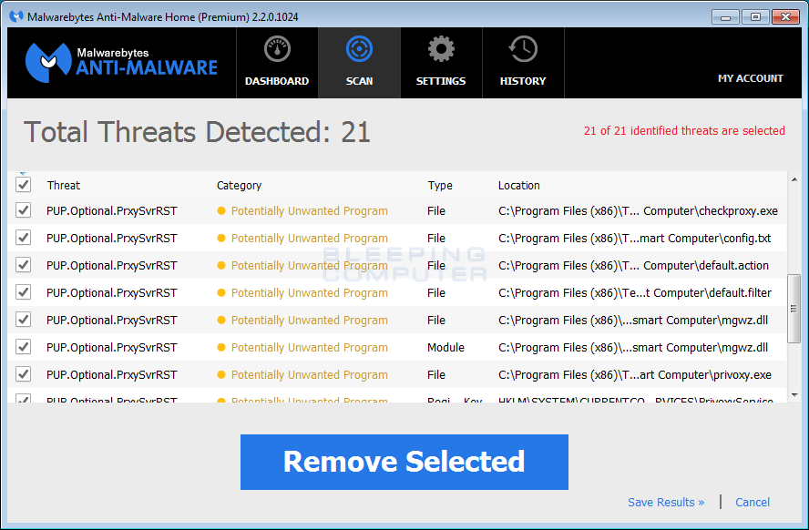Click Potentially Unwanted Program in config.txt row
The height and width of the screenshot is (530, 809).
309,239
